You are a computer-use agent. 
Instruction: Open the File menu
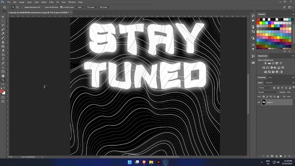pyautogui.click(x=9, y=2)
